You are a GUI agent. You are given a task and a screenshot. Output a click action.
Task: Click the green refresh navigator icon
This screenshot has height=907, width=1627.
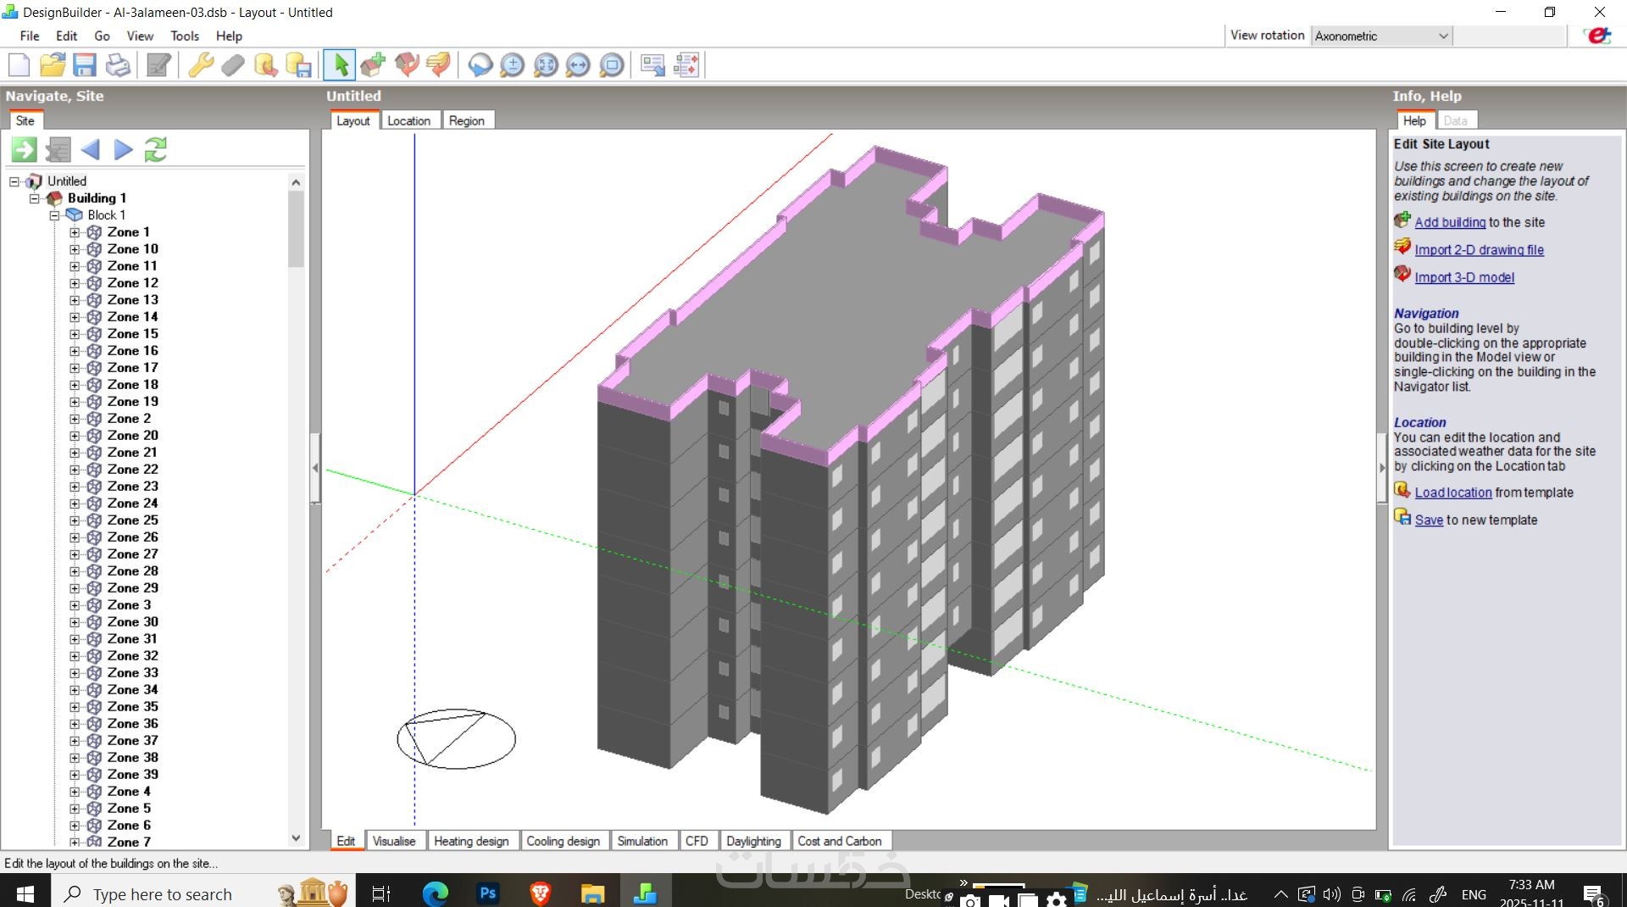[x=156, y=150]
